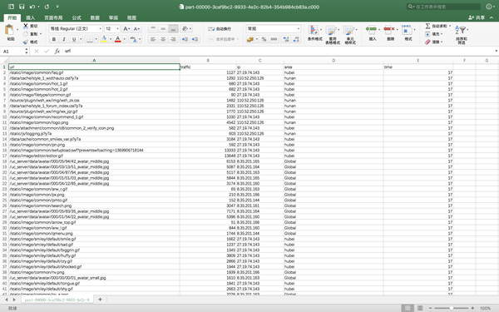Click the Redo icon in title bar

[47, 7]
